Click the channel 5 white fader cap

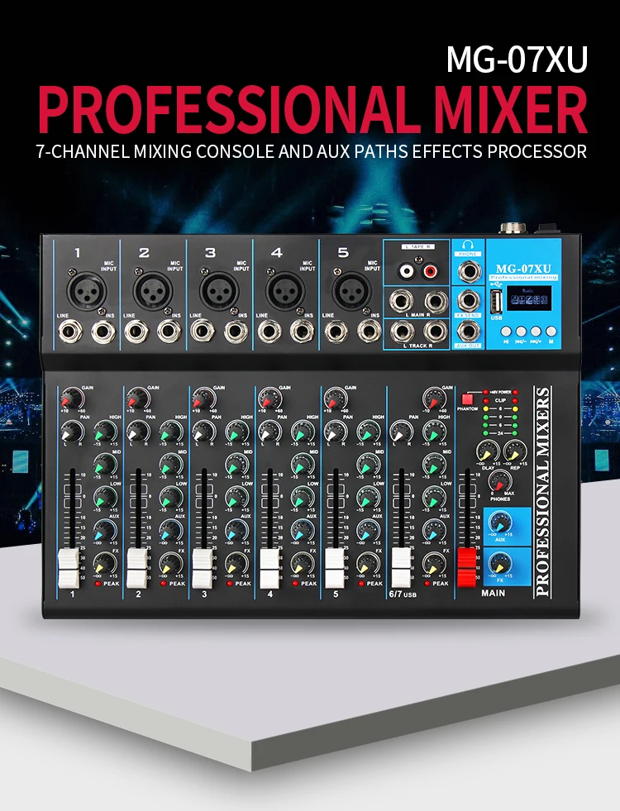335,568
